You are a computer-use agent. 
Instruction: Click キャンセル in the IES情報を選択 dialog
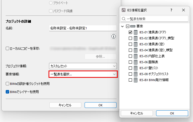137,113
